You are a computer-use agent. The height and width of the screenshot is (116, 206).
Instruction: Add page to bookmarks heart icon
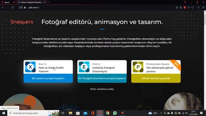click(x=192, y=8)
